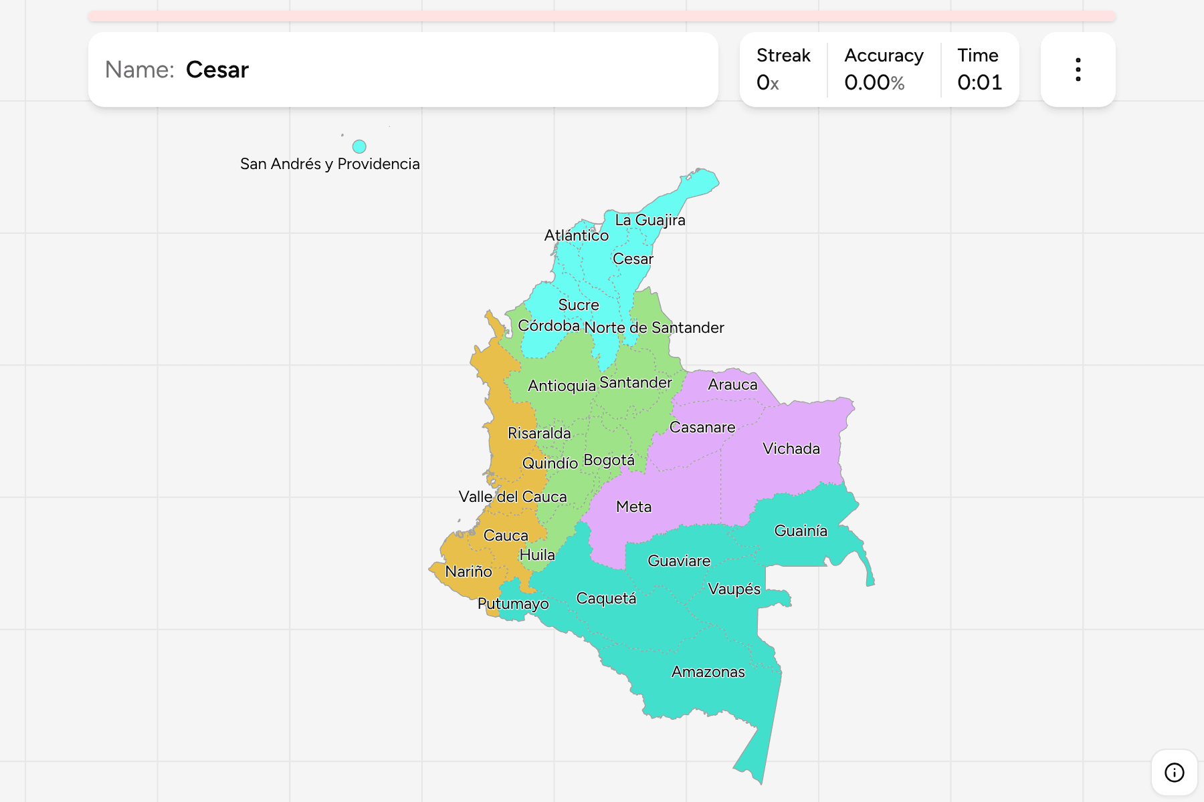Click the pink progress bar at top
Screen dimensions: 1204x802
[601, 16]
